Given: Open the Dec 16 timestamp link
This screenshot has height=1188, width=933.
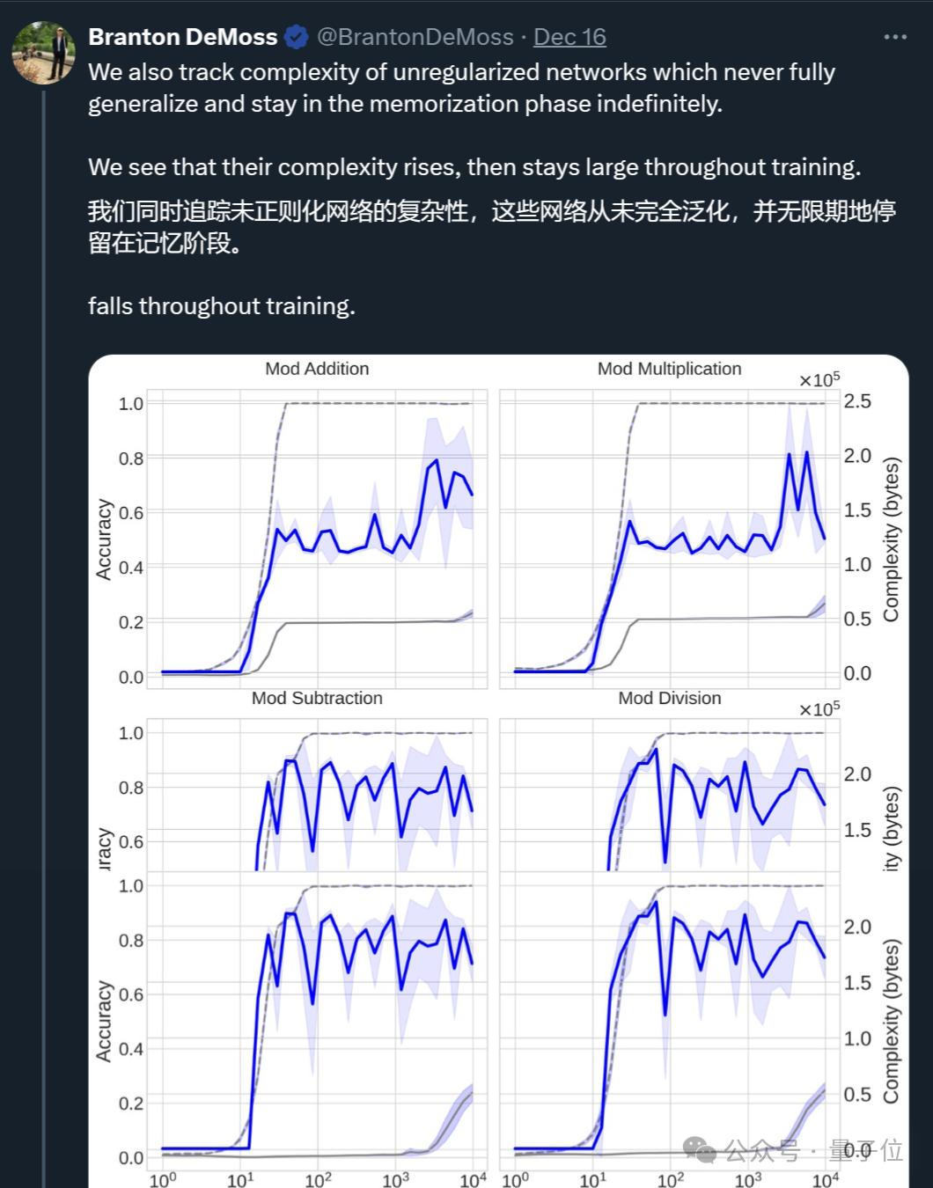Looking at the screenshot, I should tap(569, 37).
